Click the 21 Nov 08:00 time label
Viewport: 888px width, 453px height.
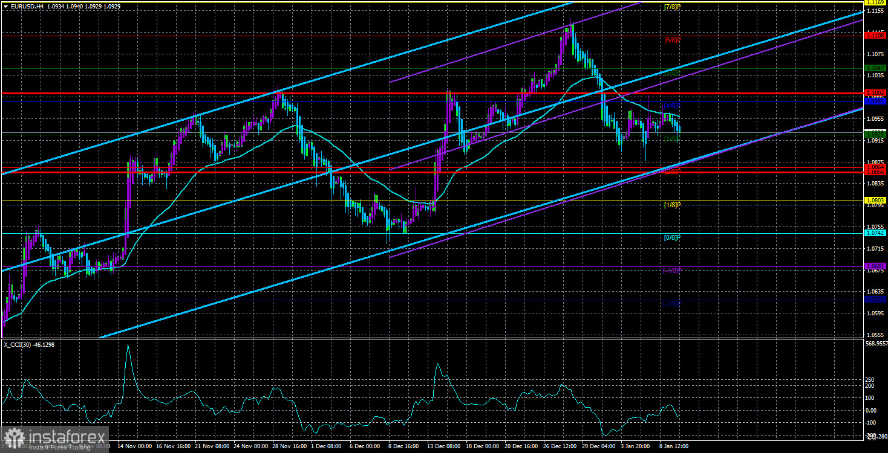point(212,446)
